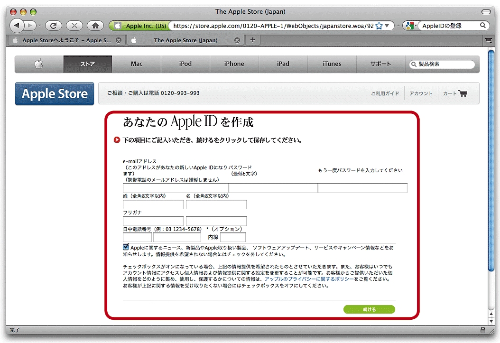Select The Apple Store (Japan) tab
This screenshot has width=500, height=343.
coord(185,40)
